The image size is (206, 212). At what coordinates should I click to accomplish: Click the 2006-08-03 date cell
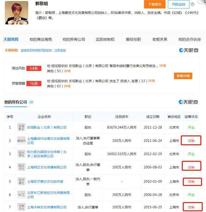coord(153,167)
